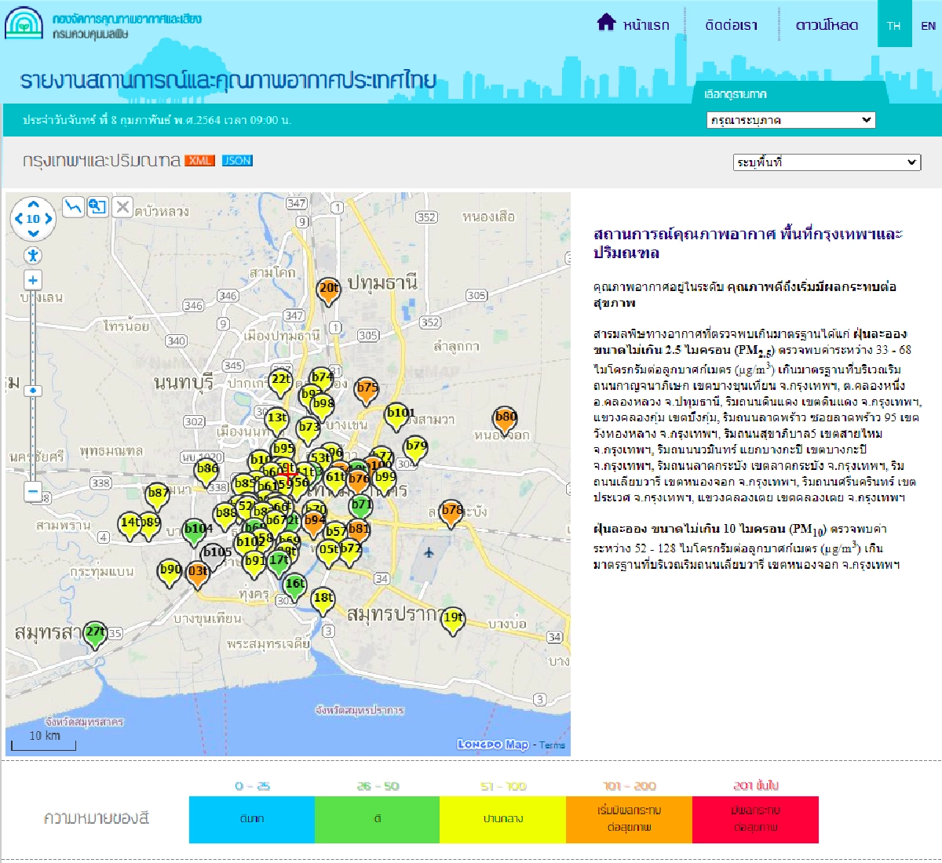Click the green 27t station marker
The width and height of the screenshot is (942, 863).
[x=95, y=633]
